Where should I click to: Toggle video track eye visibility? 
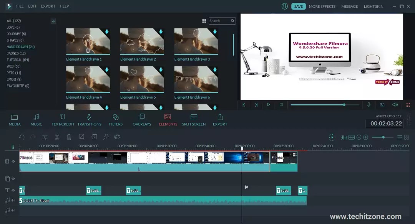[13, 161]
